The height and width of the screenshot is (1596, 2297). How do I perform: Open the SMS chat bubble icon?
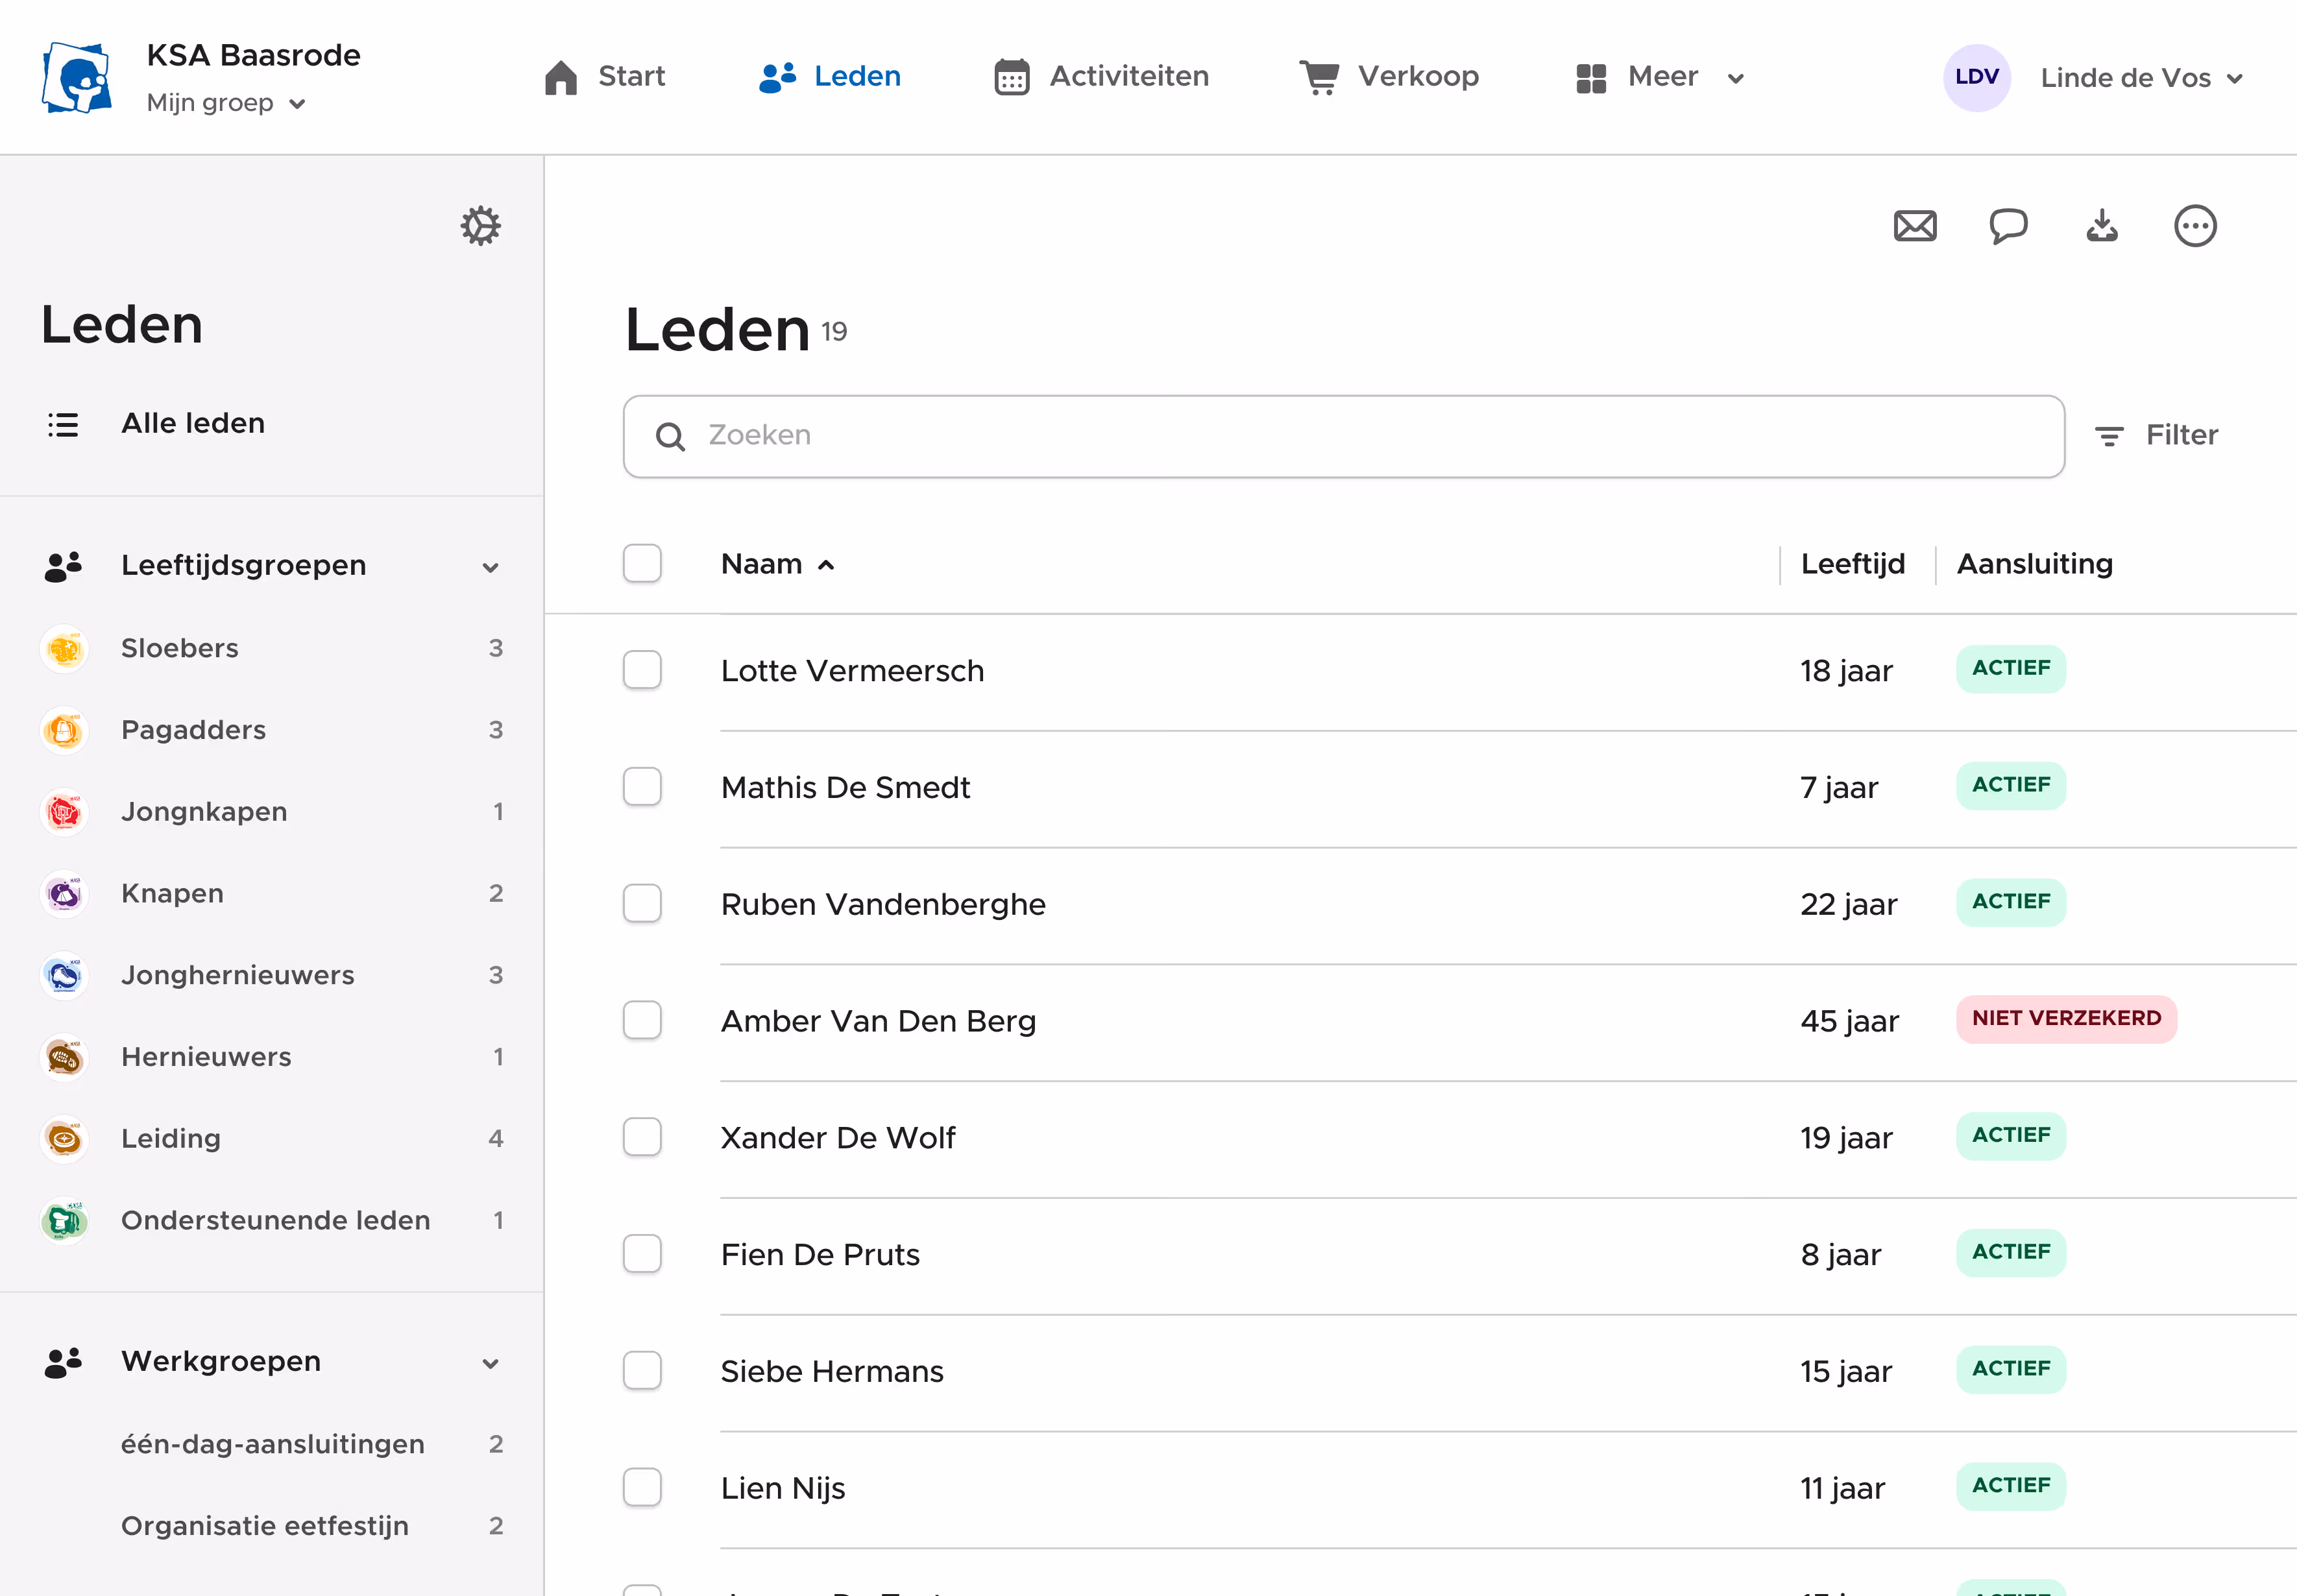2007,226
